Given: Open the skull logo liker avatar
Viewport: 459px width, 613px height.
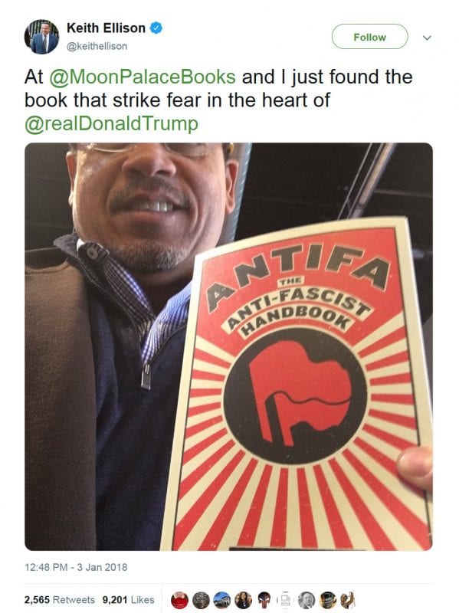Looking at the screenshot, I should coord(264,600).
